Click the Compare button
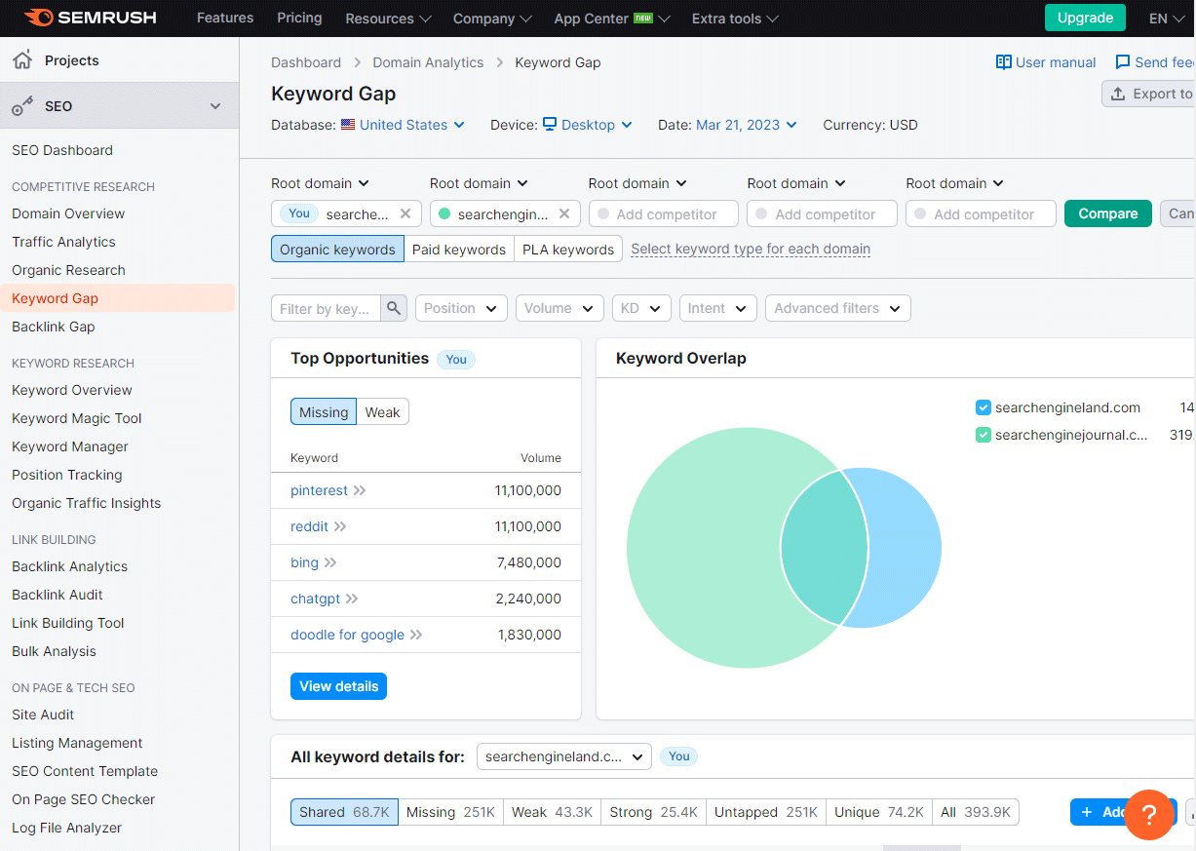This screenshot has width=1196, height=851. point(1108,213)
